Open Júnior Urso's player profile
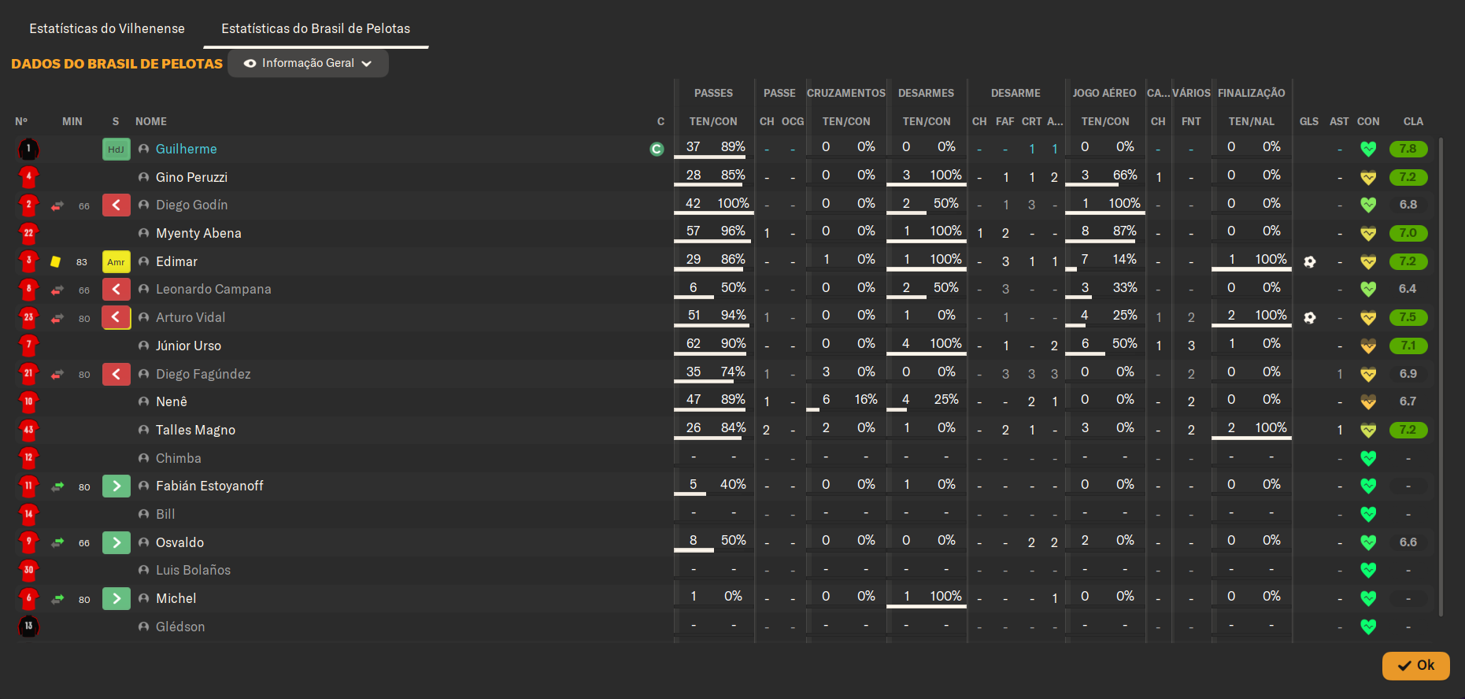 (x=188, y=346)
